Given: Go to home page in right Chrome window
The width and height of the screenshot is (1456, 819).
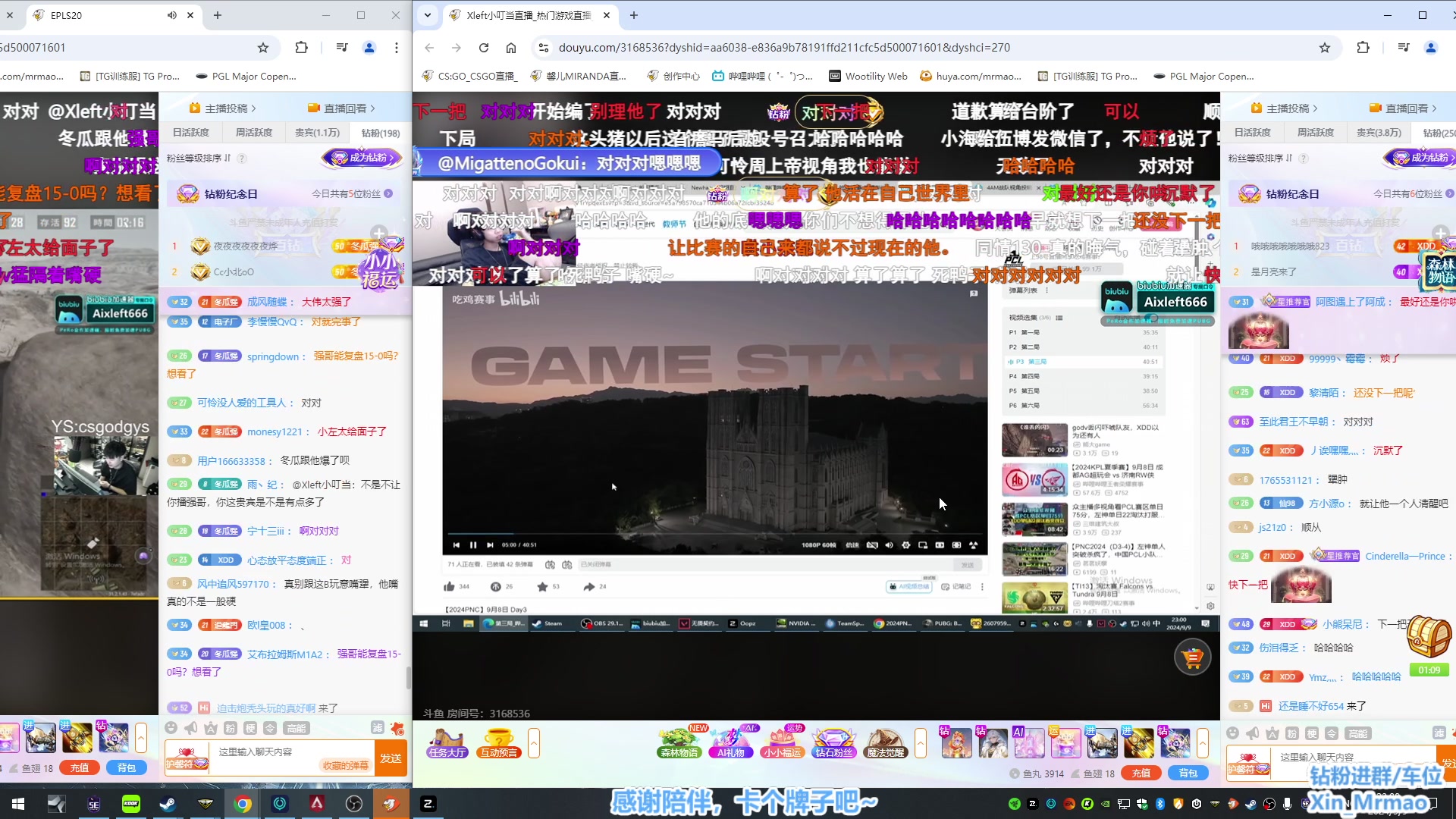Looking at the screenshot, I should (x=511, y=48).
